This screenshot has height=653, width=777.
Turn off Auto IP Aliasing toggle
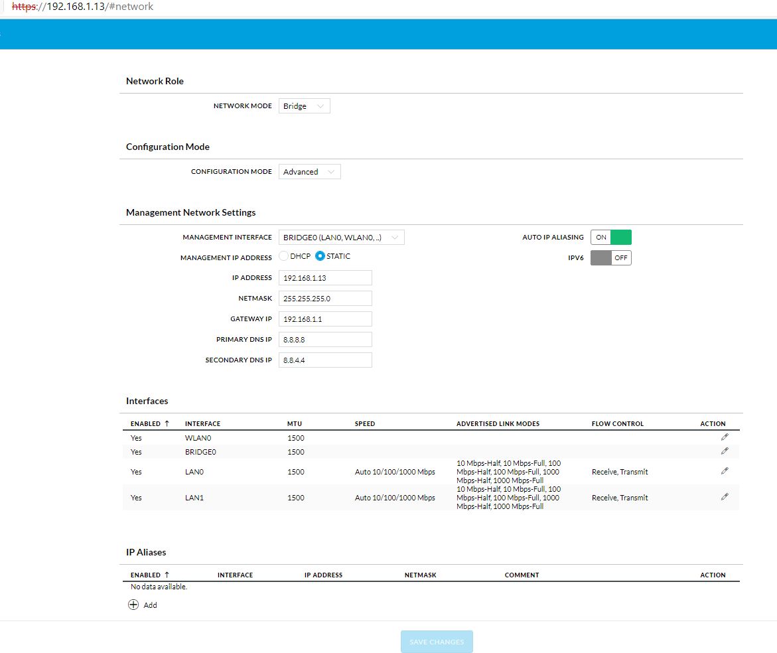(611, 238)
